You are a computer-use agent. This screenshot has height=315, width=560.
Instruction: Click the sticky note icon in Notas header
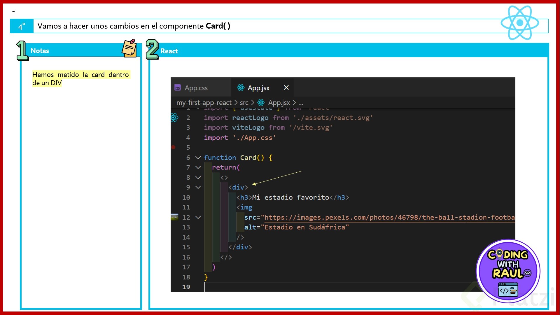pos(129,48)
